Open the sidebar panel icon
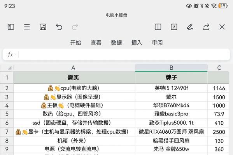This screenshot has height=155, width=233. coord(11,27)
